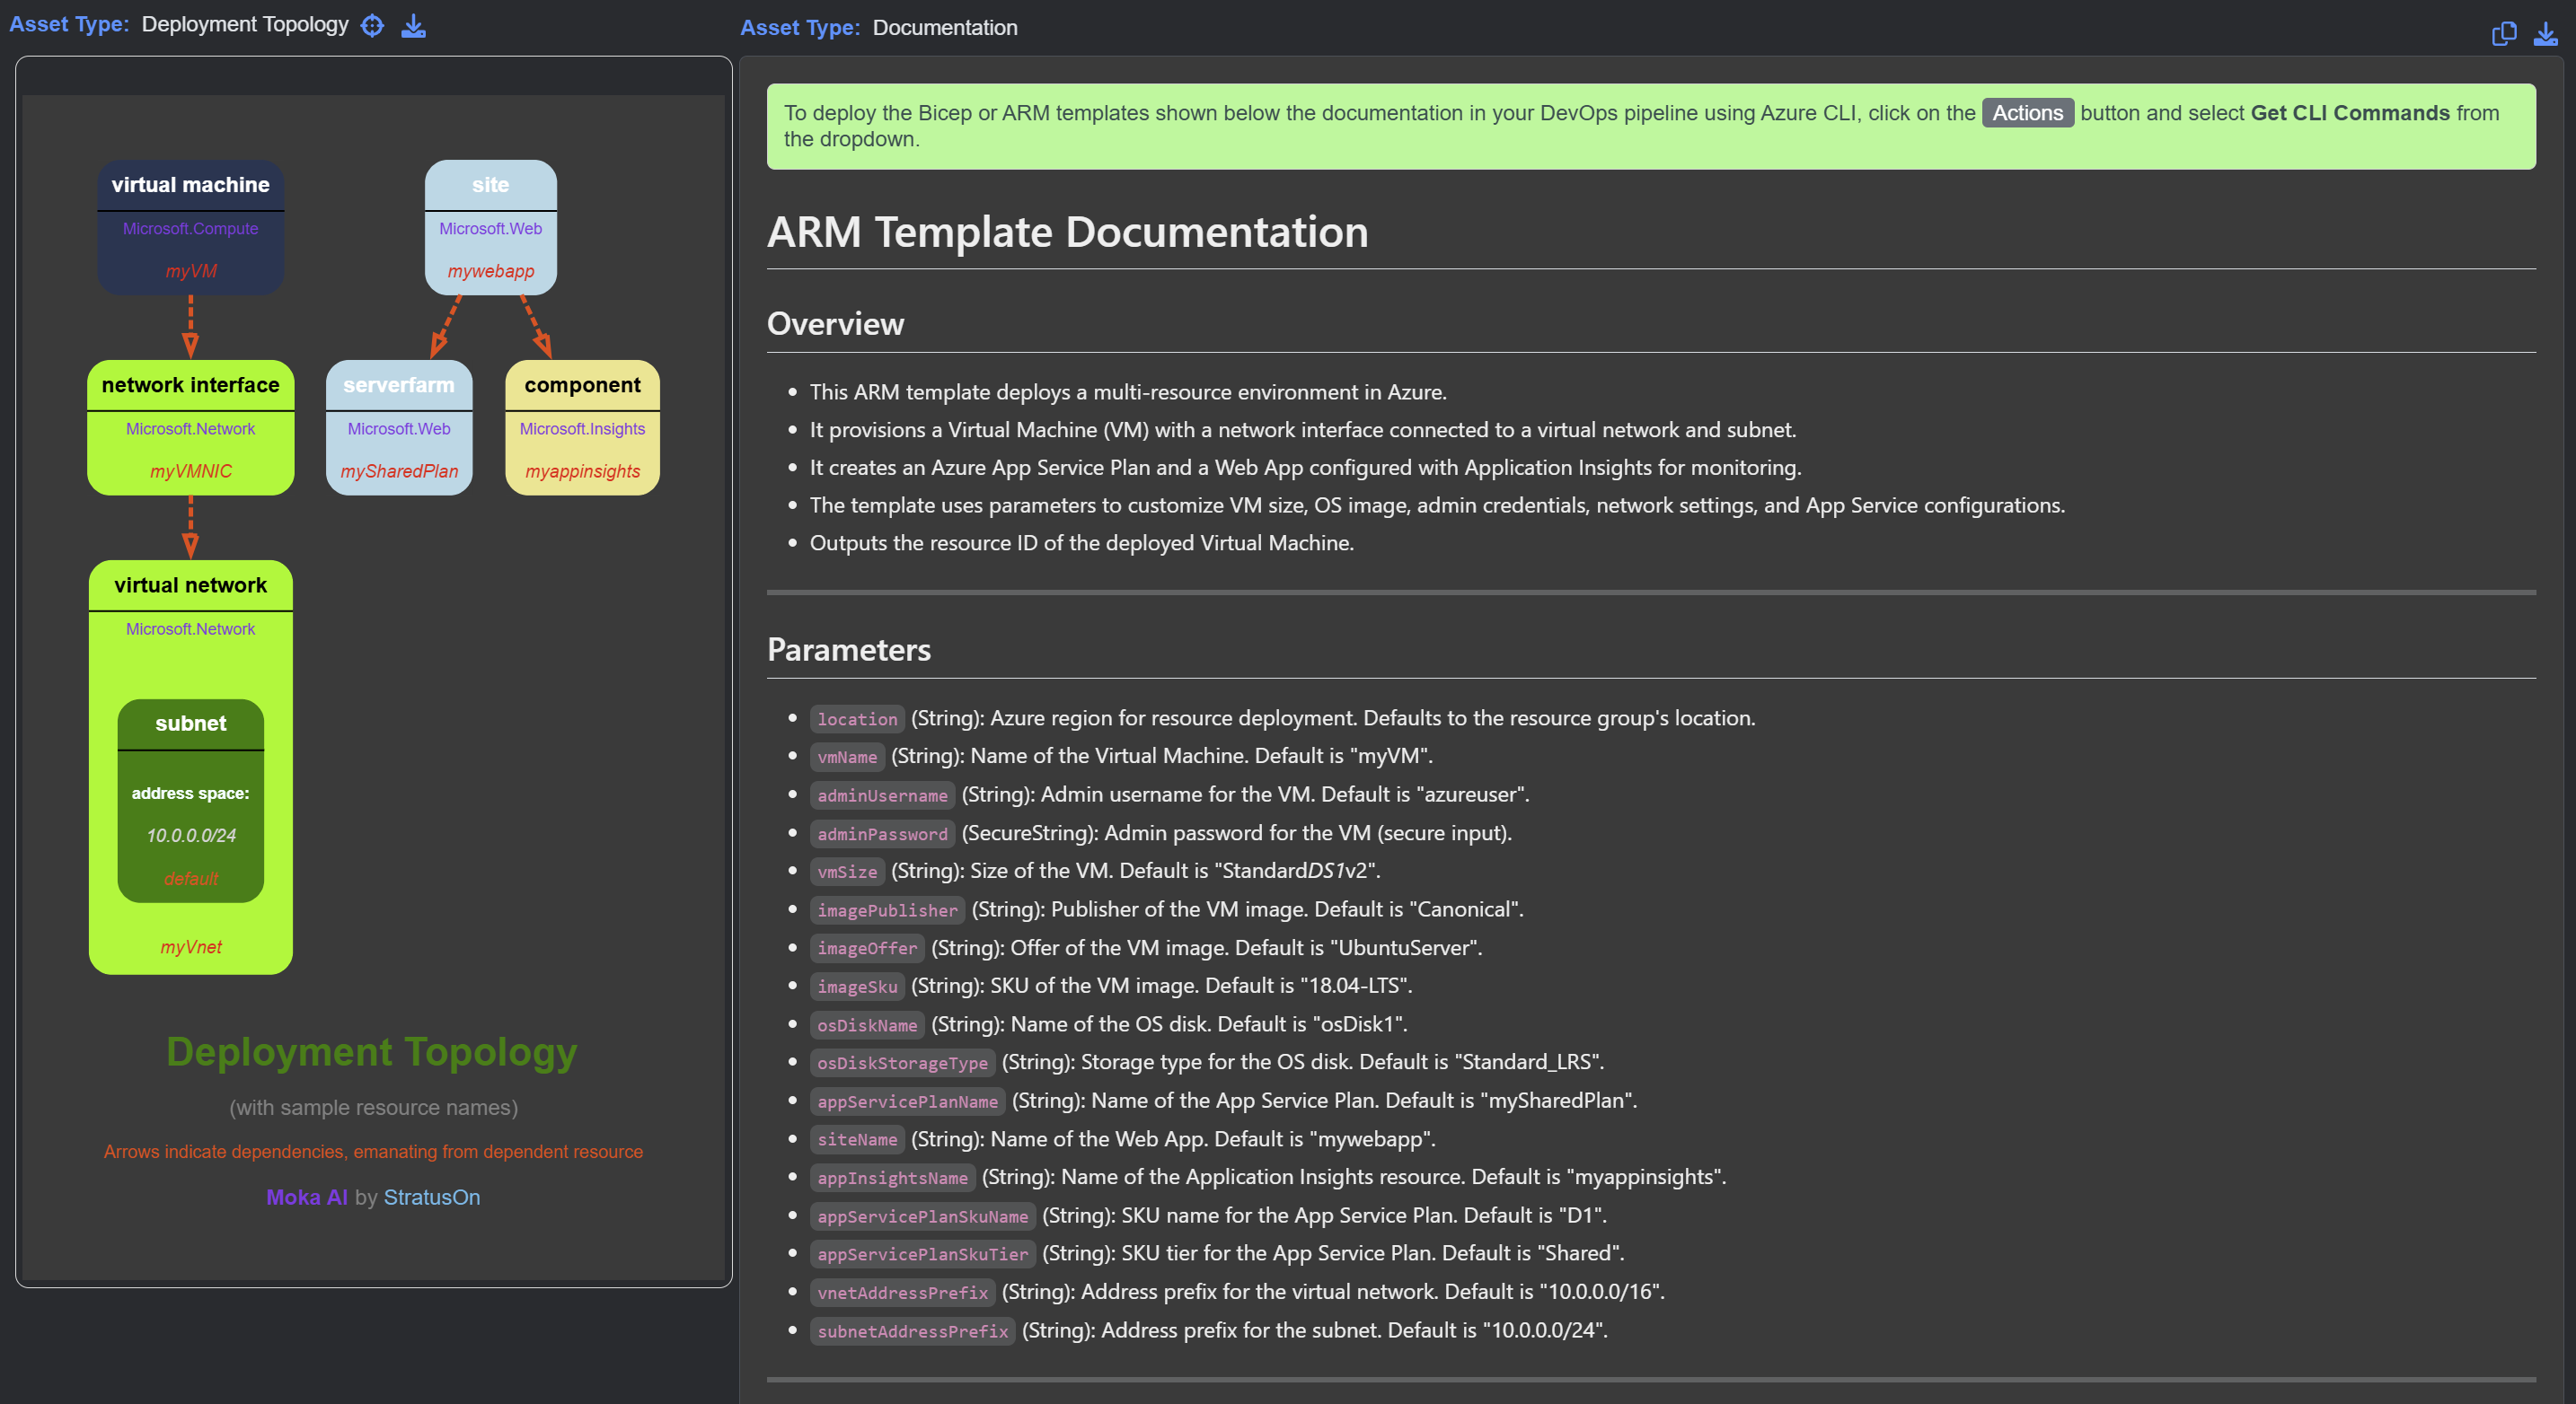
Task: Click the subnetAddressPrefix parameter chip
Action: (x=911, y=1331)
